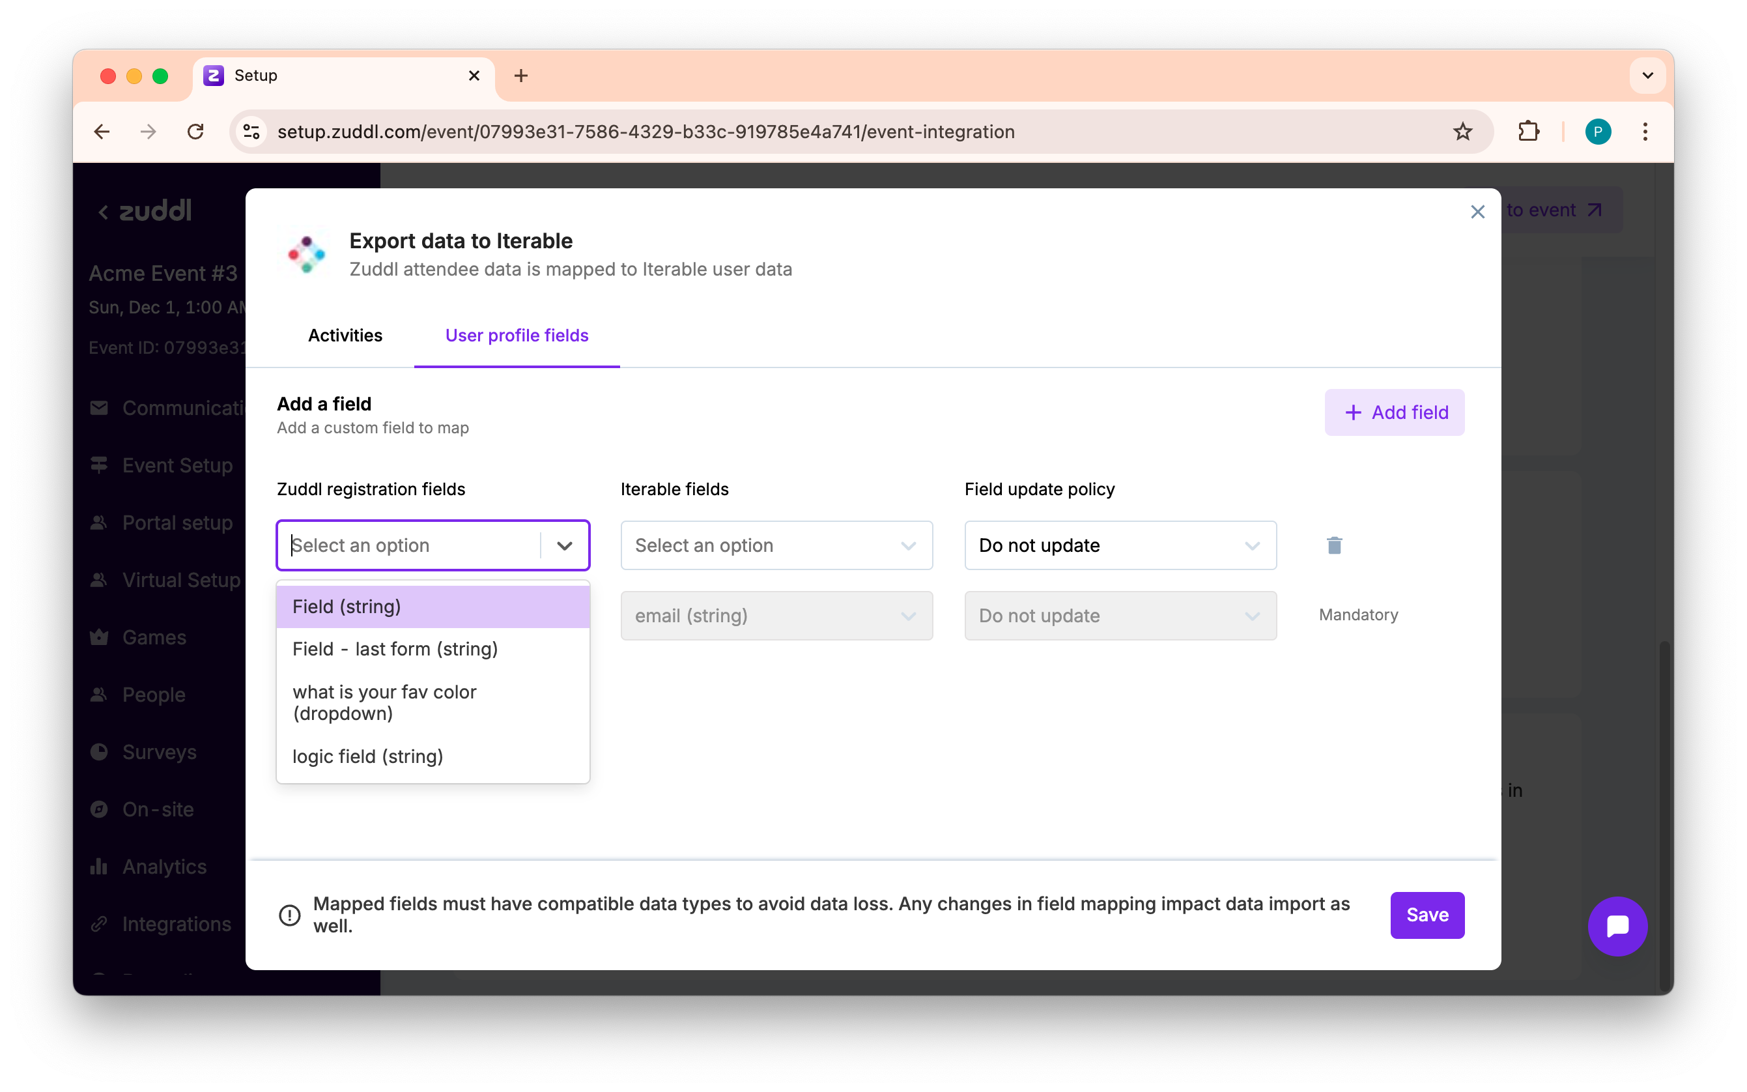Viewport: 1747px width, 1092px height.
Task: Bookmark this page with the star icon
Action: click(1462, 132)
